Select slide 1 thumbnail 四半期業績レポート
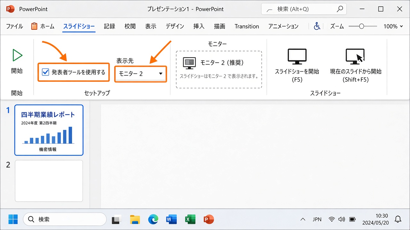This screenshot has width=410, height=230. pos(49,130)
